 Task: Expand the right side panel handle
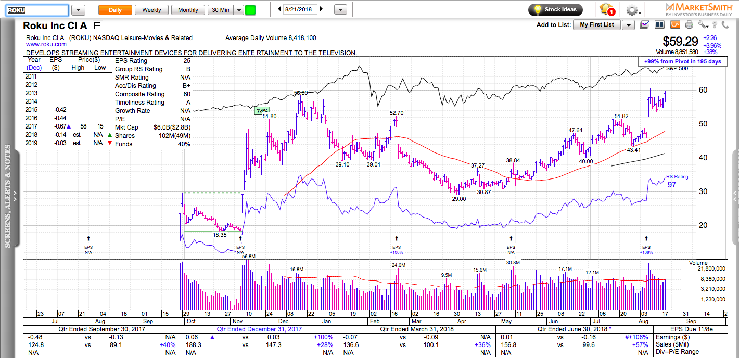tap(735, 198)
